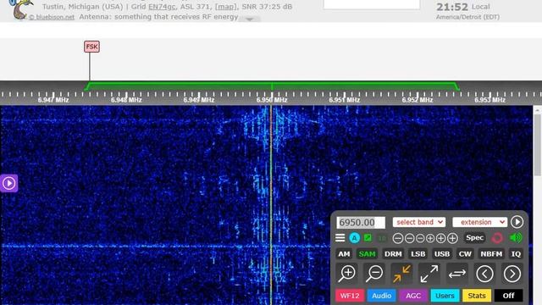Open the EN74gc grid link
542x305 pixels.
pyautogui.click(x=162, y=7)
